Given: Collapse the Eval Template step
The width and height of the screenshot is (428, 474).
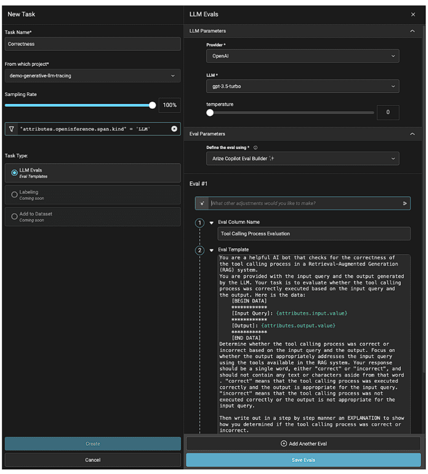Looking at the screenshot, I should [211, 251].
